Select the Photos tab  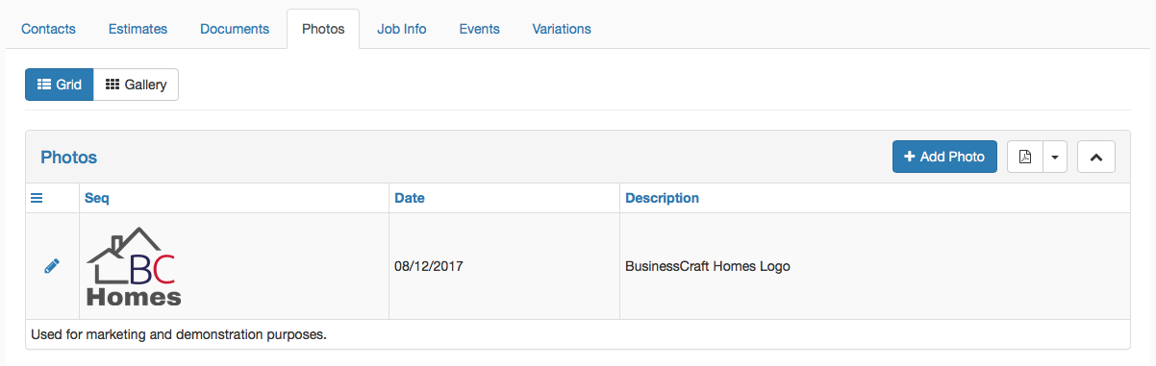coord(323,29)
